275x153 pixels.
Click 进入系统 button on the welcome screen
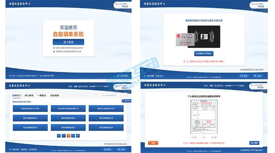pyautogui.click(x=68, y=42)
